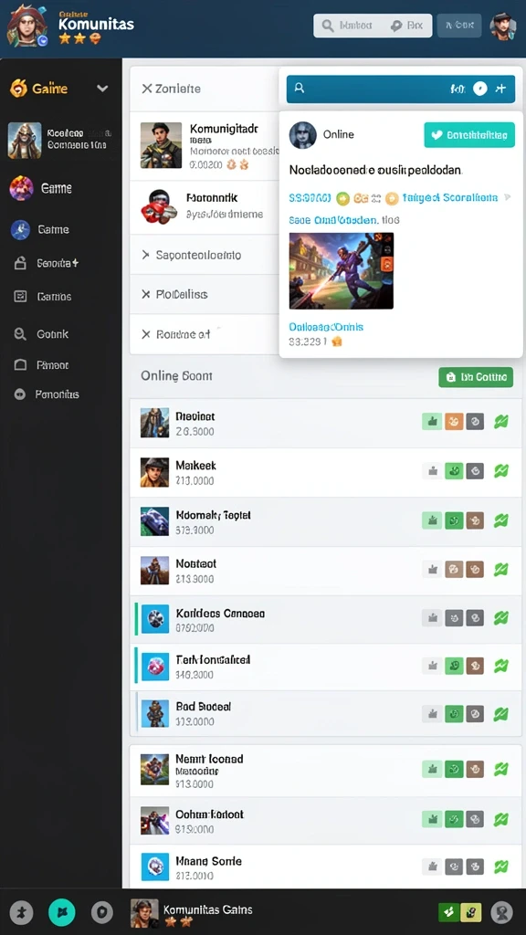
Task: Open the sidebar community card with avatar
Action: [x=59, y=140]
